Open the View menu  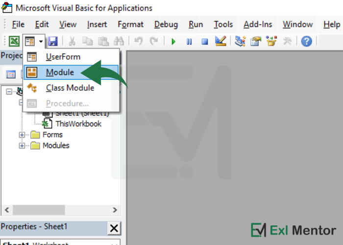[x=68, y=24]
